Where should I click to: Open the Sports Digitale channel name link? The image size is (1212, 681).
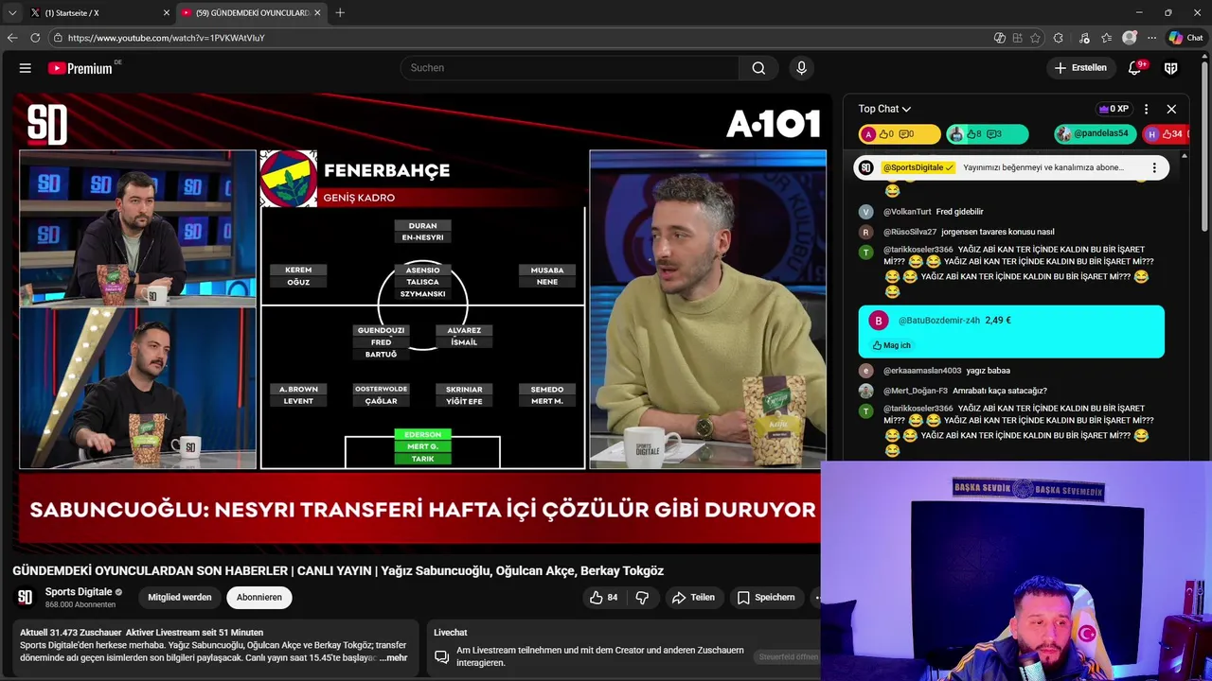[x=79, y=592]
